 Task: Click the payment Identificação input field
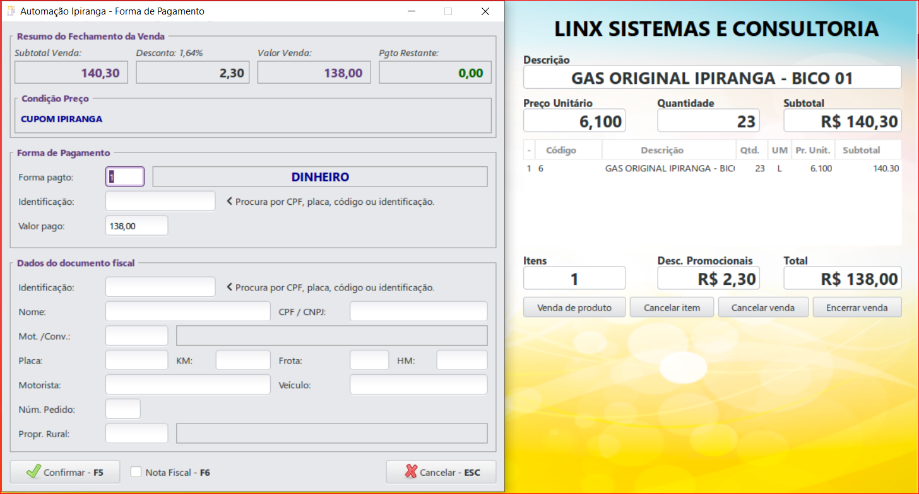click(160, 202)
